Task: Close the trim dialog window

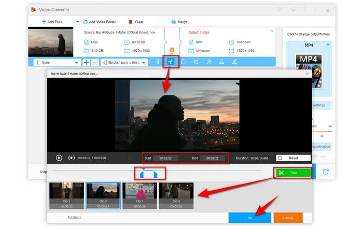Action: tap(307, 74)
